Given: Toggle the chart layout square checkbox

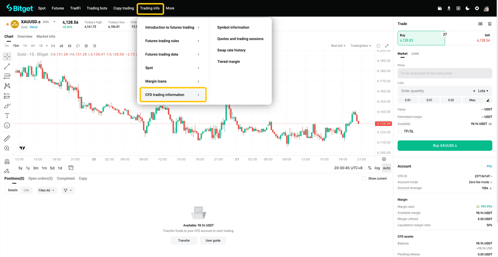Looking at the screenshot, I should point(378,46).
